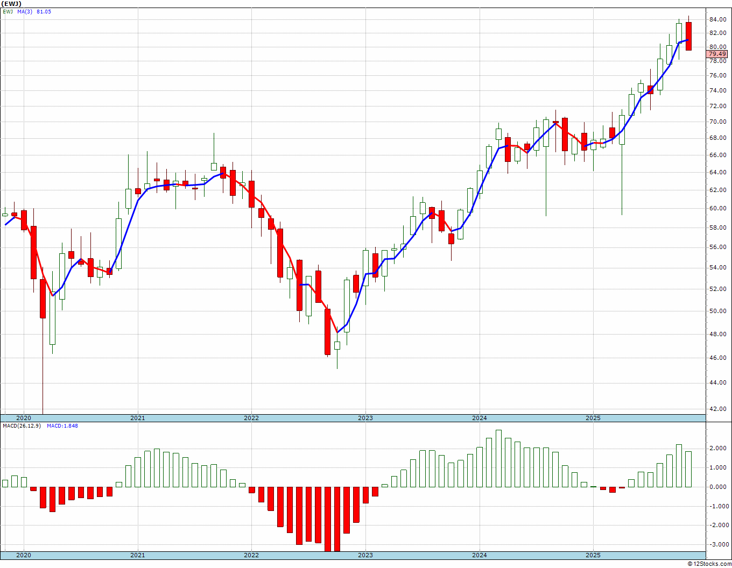Click the 46.00 price axis label
Screen dimensions: 732x568
pyautogui.click(x=717, y=358)
